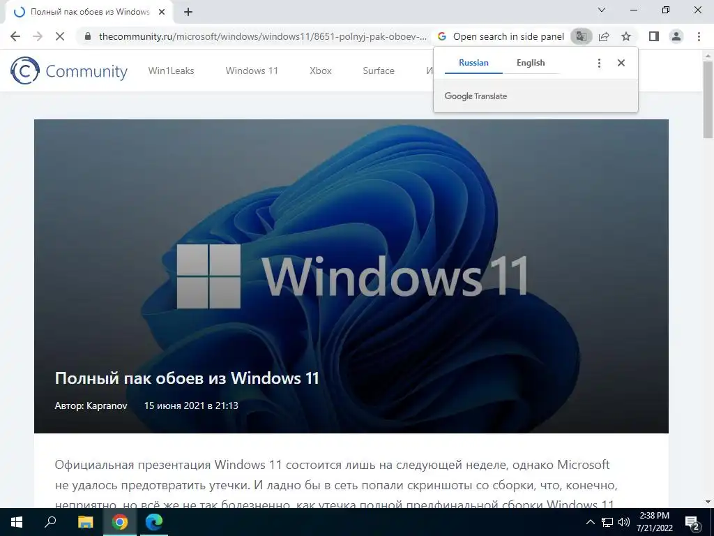Click the padlock site info icon

click(x=88, y=36)
